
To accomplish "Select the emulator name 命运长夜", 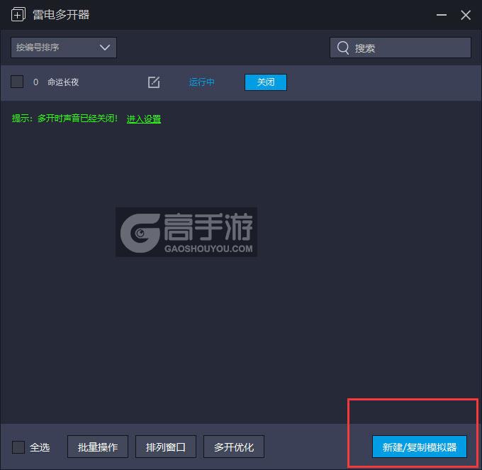I will coord(63,82).
